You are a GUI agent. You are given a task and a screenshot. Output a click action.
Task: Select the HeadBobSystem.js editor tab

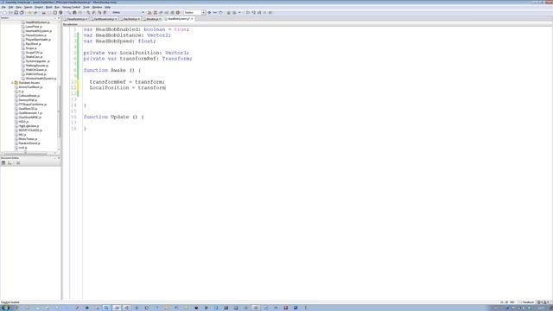(x=178, y=19)
